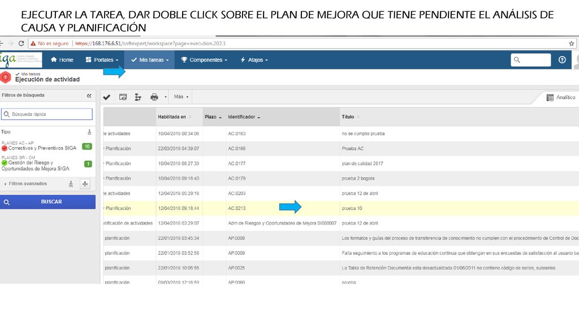Click the date 22/03/2018 04:39:07
This screenshot has height=326, width=579.
tap(178, 149)
